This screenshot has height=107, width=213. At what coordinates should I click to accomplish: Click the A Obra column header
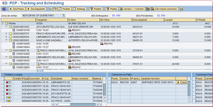[x=84, y=20]
